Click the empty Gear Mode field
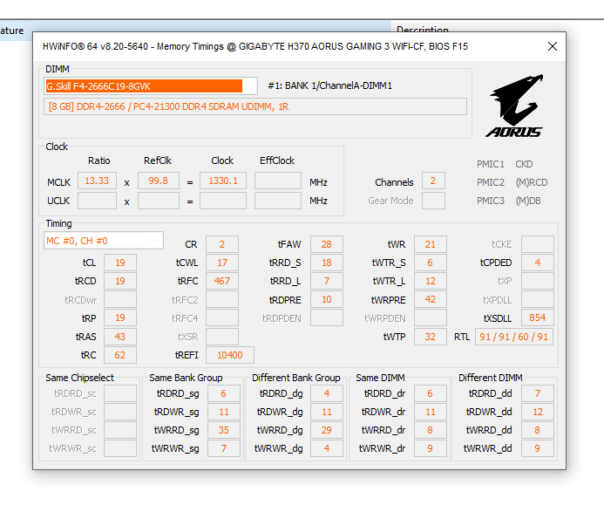 click(433, 201)
